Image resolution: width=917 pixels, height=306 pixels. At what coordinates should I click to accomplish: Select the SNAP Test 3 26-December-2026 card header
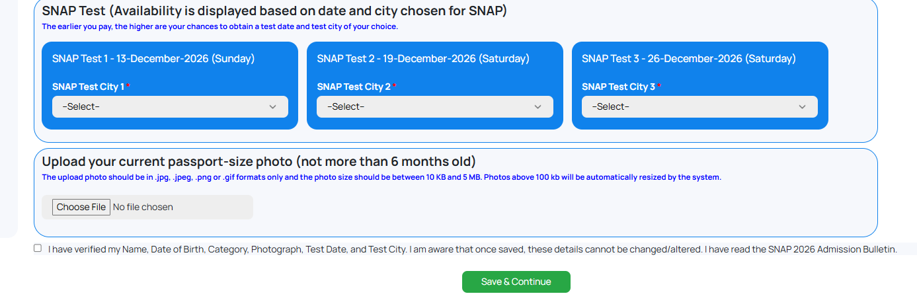[689, 59]
